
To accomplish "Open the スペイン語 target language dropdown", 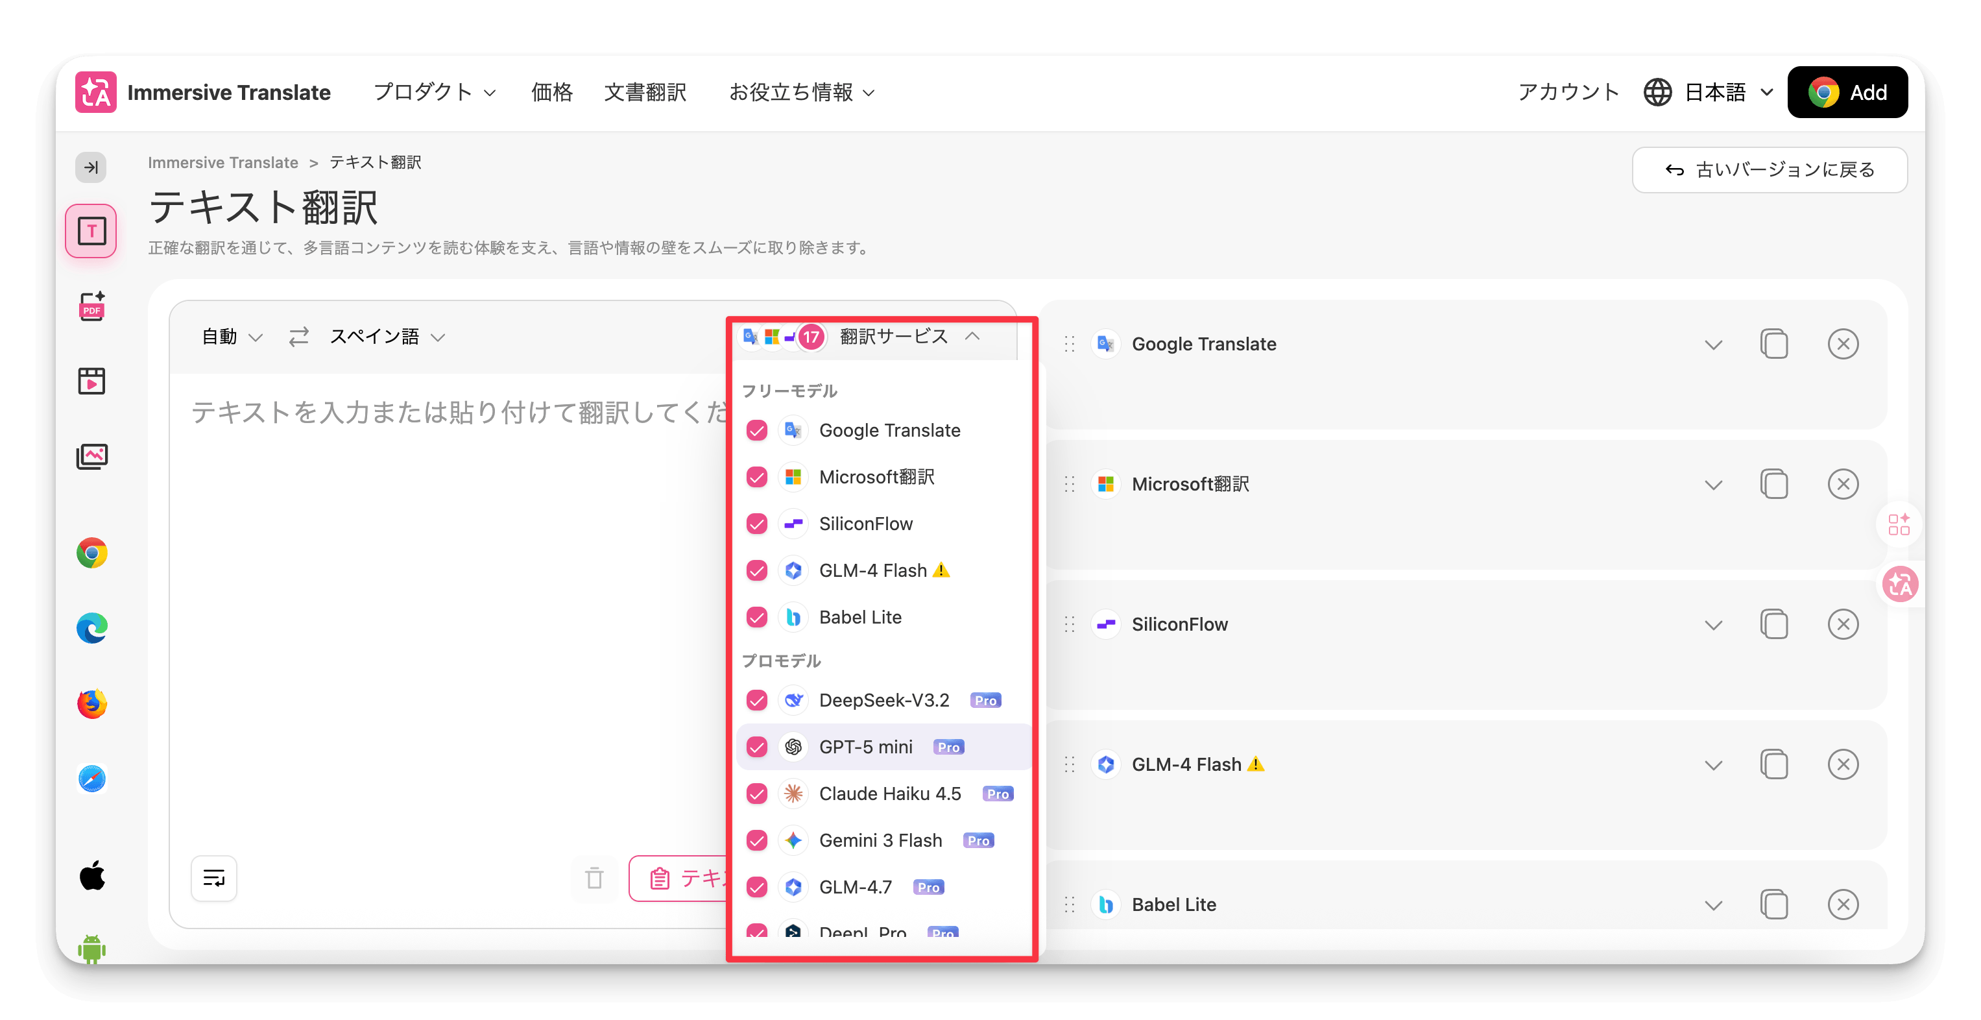I will pyautogui.click(x=388, y=337).
